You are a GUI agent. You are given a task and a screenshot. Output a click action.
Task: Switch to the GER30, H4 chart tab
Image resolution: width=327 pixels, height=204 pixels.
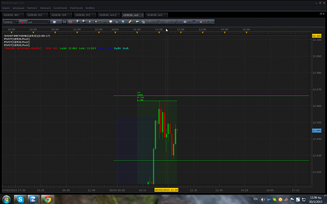[61, 15]
